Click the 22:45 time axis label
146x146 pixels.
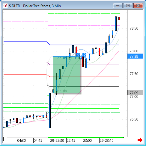coord(71,141)
